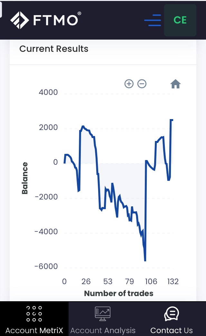The height and width of the screenshot is (336, 206).
Task: Click the final balance peak at trade 132
Action: pos(172,120)
